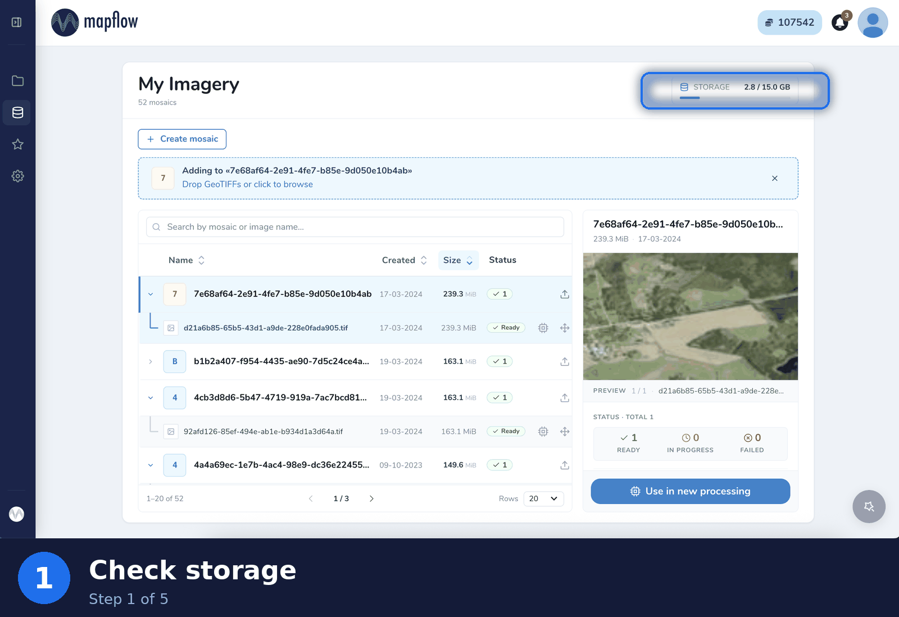Open the user profile avatar
899x617 pixels.
pos(873,22)
